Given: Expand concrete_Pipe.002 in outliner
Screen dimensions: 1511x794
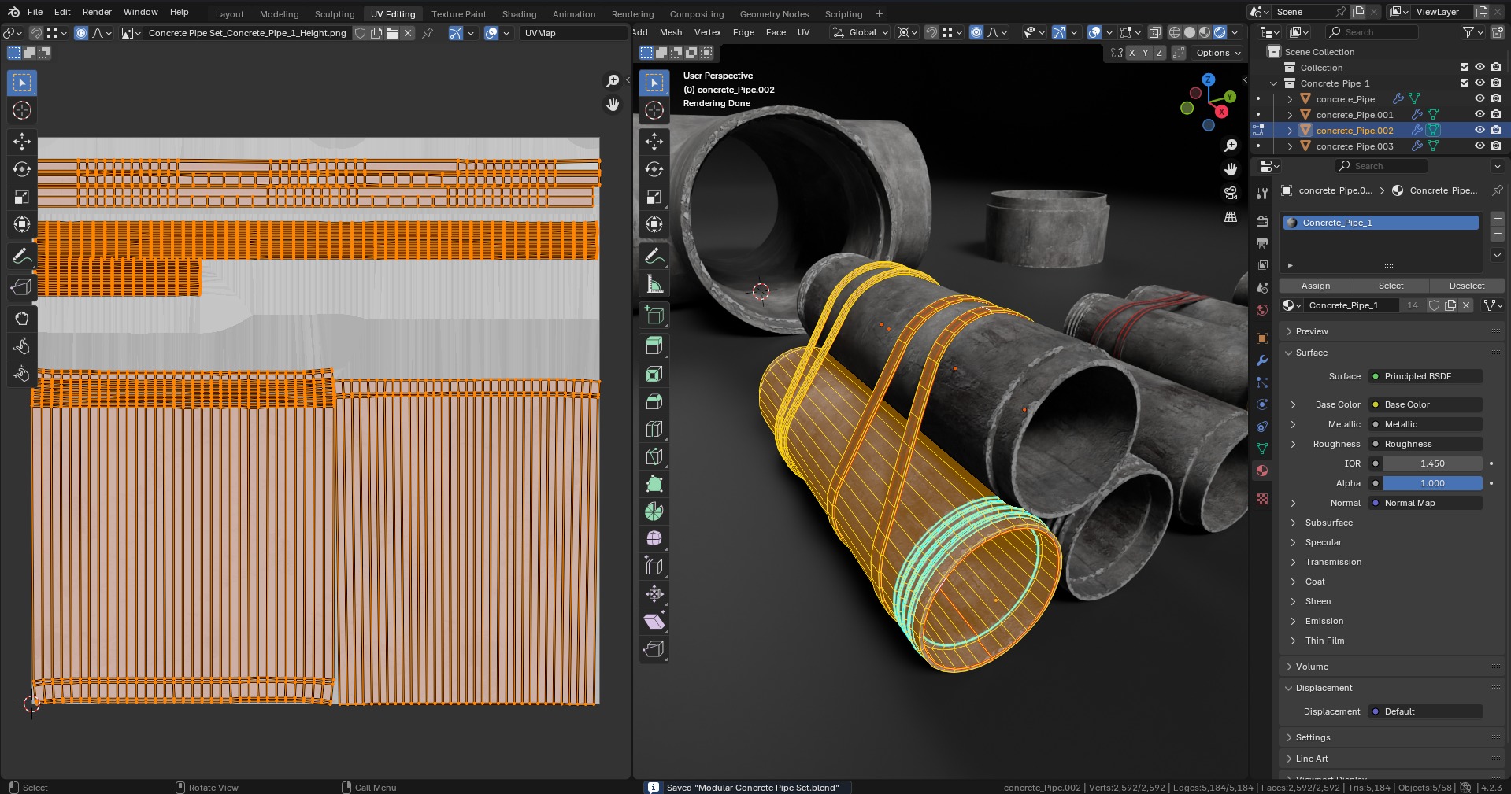Looking at the screenshot, I should click(x=1290, y=131).
